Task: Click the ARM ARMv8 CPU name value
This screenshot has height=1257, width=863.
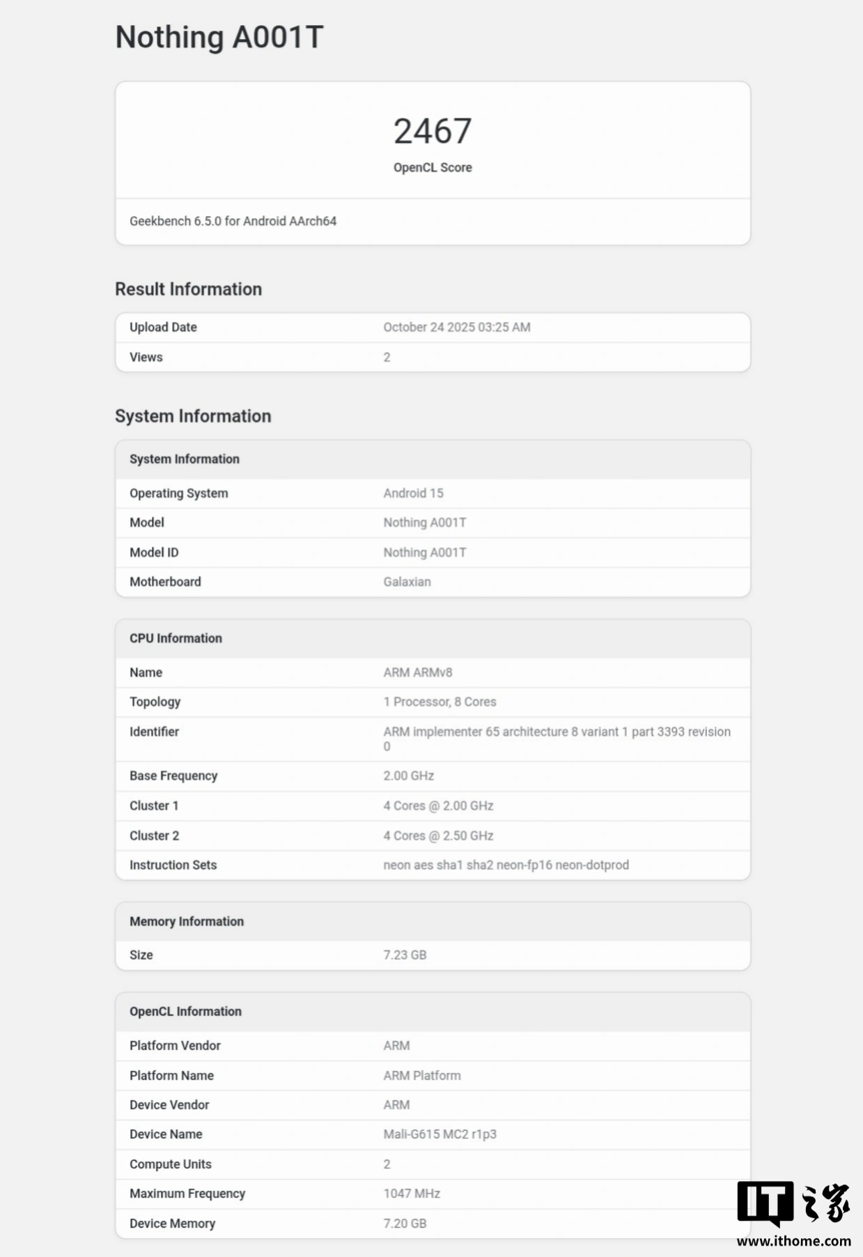Action: coord(417,672)
